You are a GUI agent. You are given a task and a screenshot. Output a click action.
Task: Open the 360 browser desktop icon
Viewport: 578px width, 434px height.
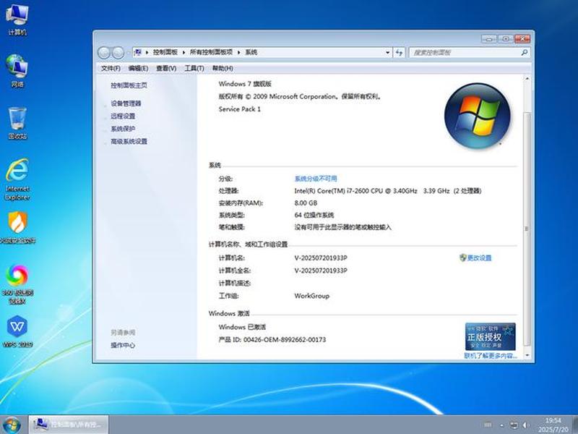[x=17, y=284]
